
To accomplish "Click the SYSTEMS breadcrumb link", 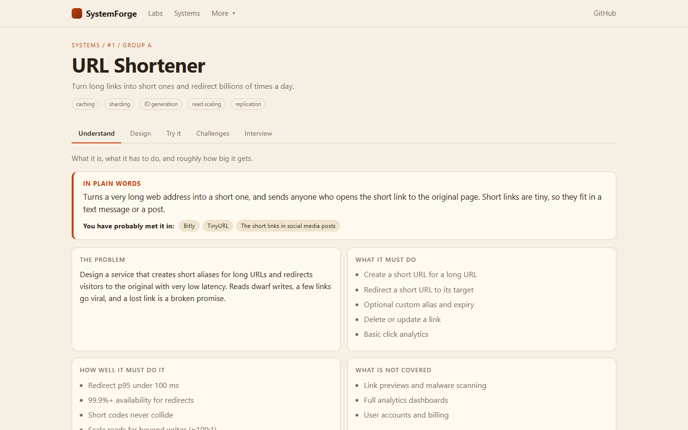I will click(x=86, y=45).
